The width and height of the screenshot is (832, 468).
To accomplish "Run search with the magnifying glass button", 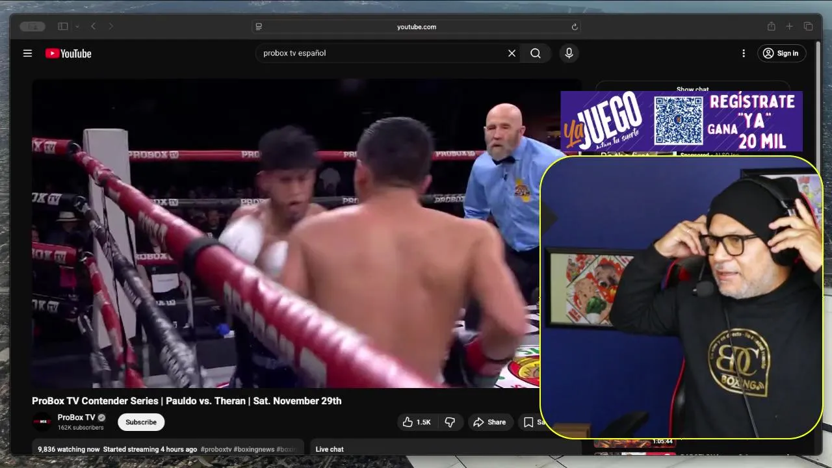I will click(x=536, y=53).
